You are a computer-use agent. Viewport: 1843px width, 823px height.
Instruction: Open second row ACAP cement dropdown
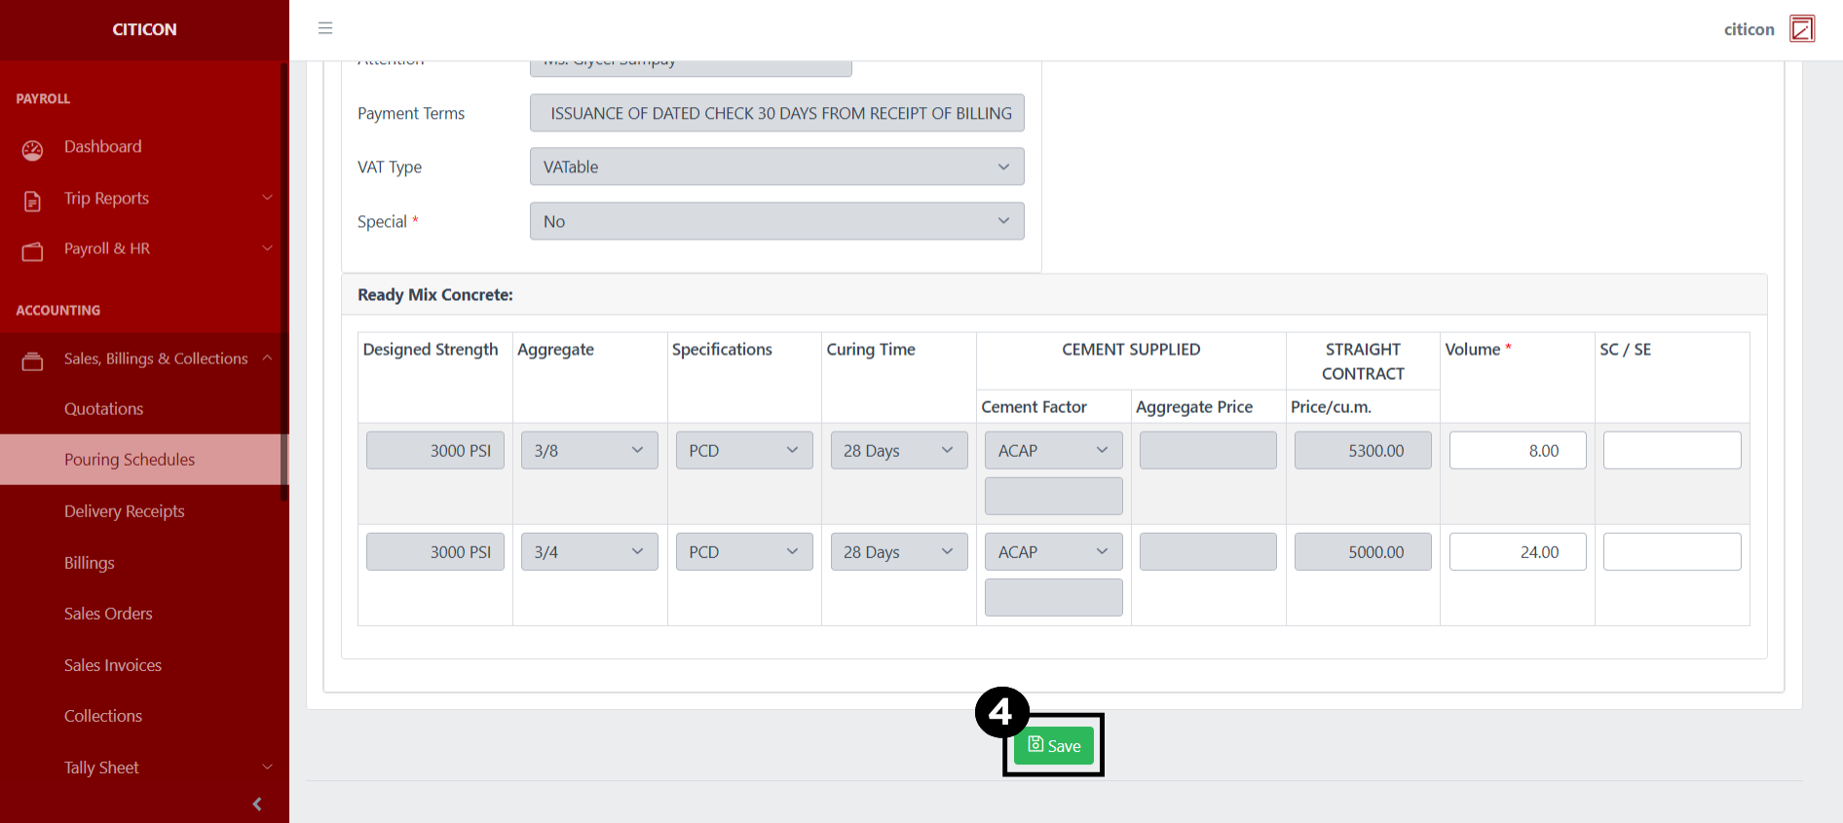[x=1053, y=552]
